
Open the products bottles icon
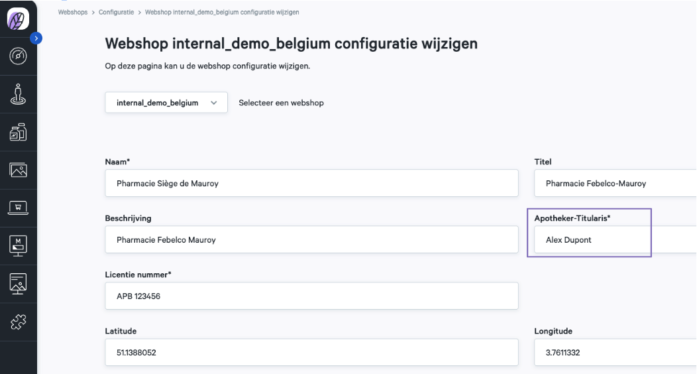pyautogui.click(x=19, y=132)
